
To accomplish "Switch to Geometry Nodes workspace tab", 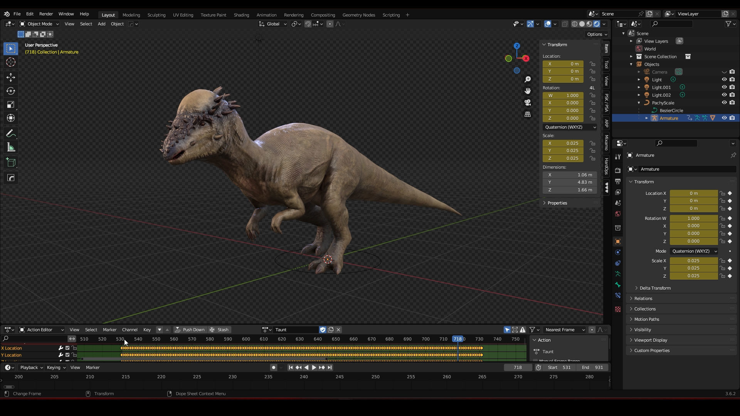I will click(x=358, y=15).
